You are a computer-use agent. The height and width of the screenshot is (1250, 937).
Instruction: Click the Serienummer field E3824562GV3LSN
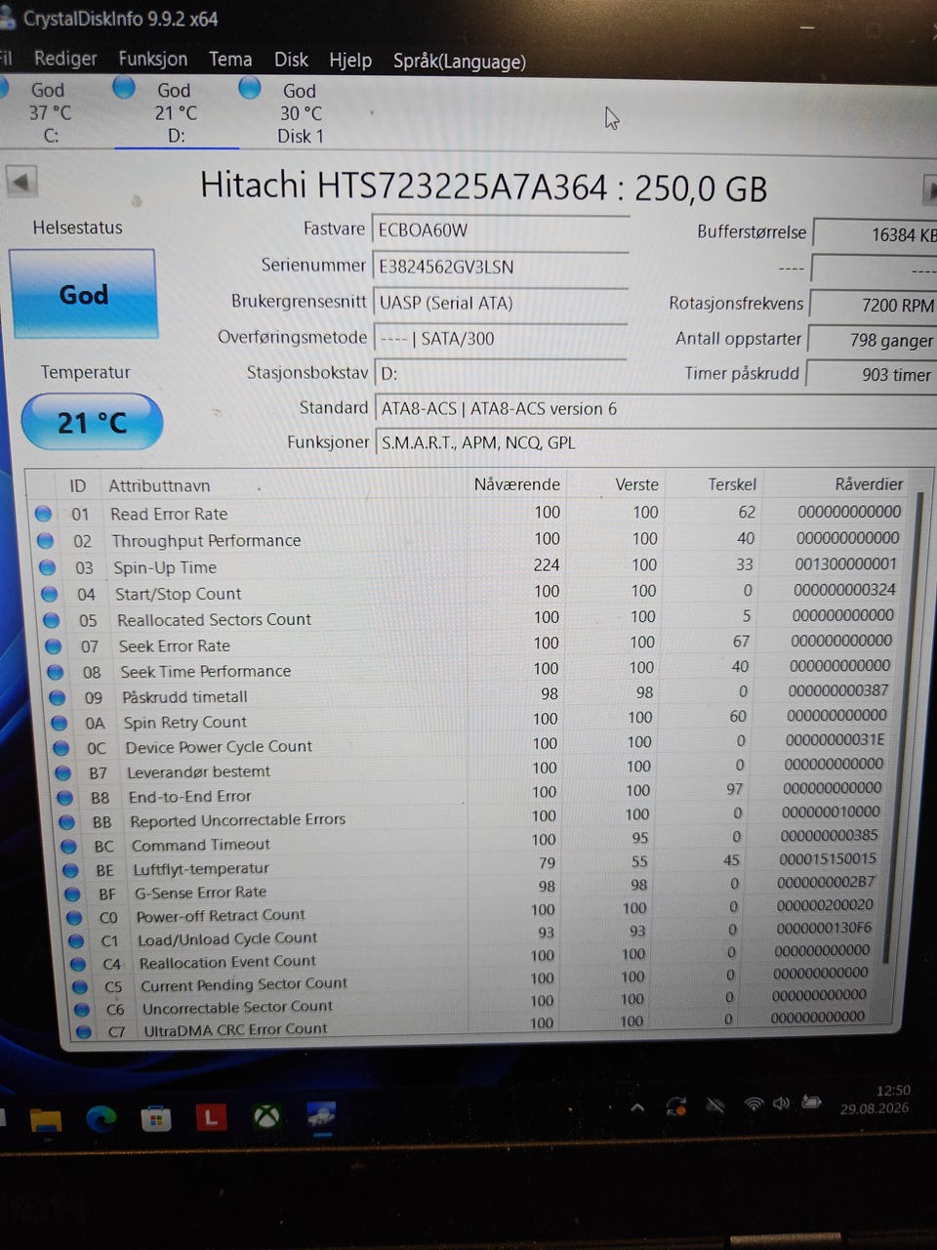(x=501, y=266)
